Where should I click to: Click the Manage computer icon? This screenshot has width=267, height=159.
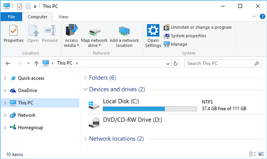click(166, 45)
